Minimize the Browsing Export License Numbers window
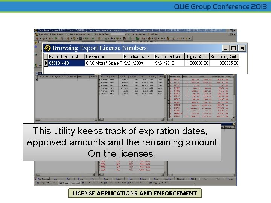This screenshot has height=203, width=271. pos(226,48)
